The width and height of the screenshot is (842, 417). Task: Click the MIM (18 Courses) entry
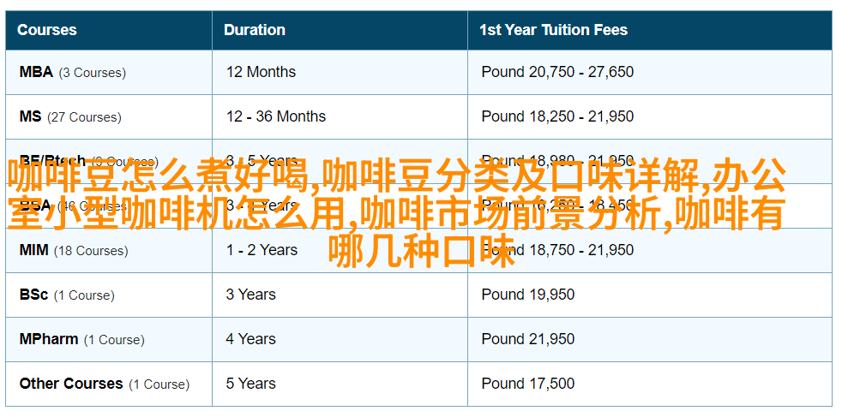pyautogui.click(x=74, y=250)
